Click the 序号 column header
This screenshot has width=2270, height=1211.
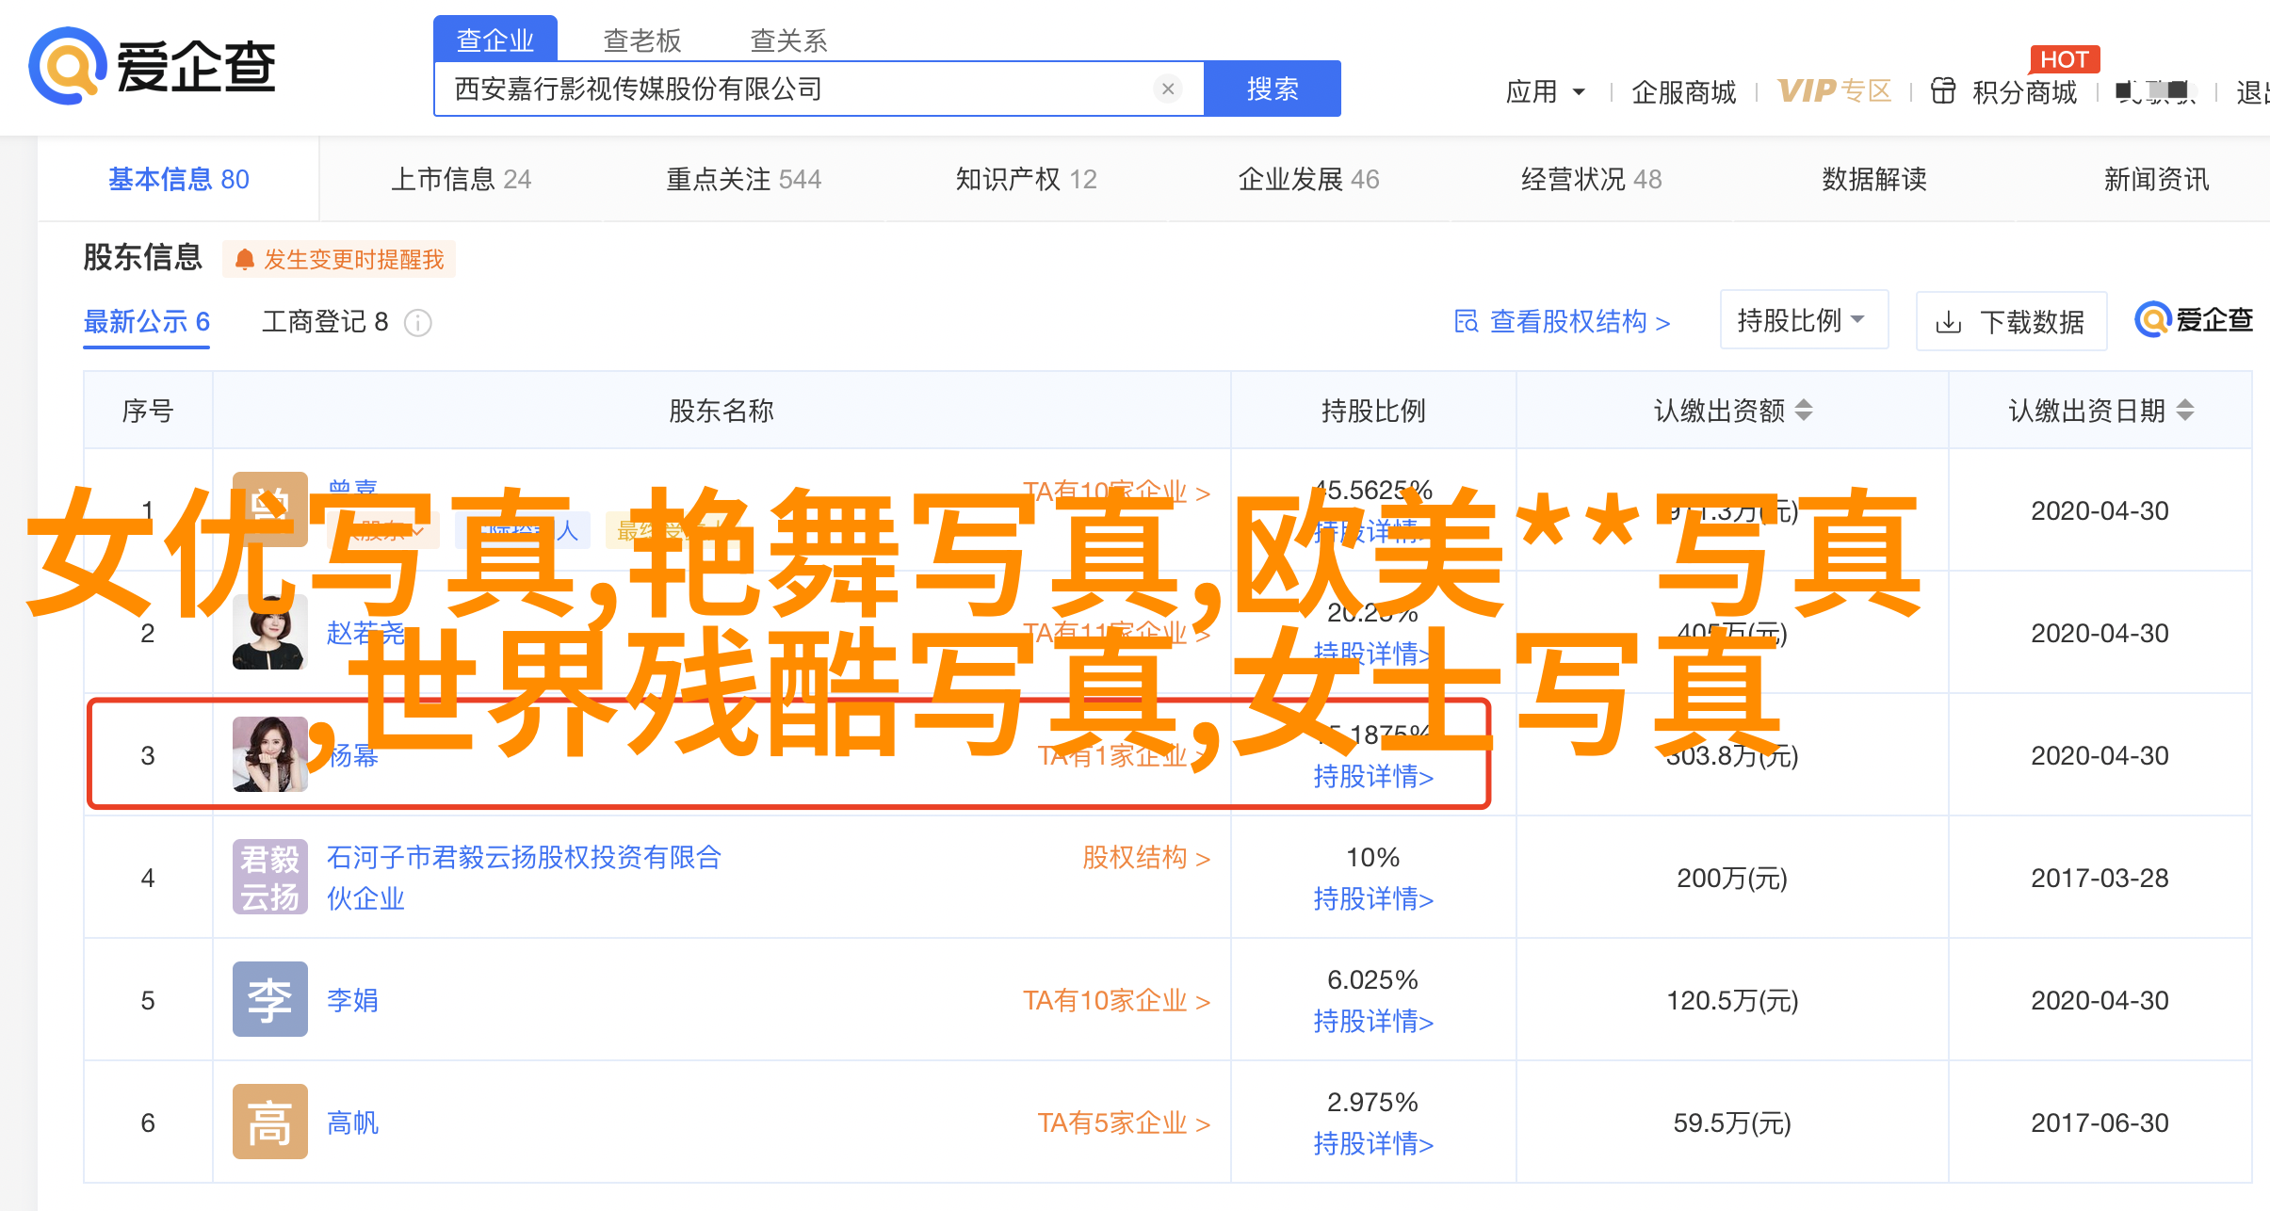pyautogui.click(x=148, y=411)
